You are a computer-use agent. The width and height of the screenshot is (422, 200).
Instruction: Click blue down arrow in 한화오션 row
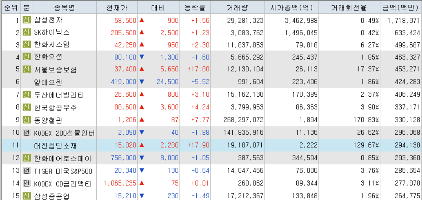(142, 57)
